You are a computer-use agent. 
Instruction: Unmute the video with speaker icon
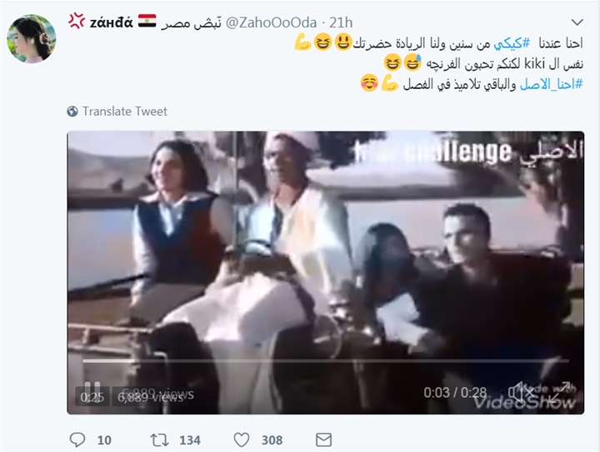click(x=520, y=392)
